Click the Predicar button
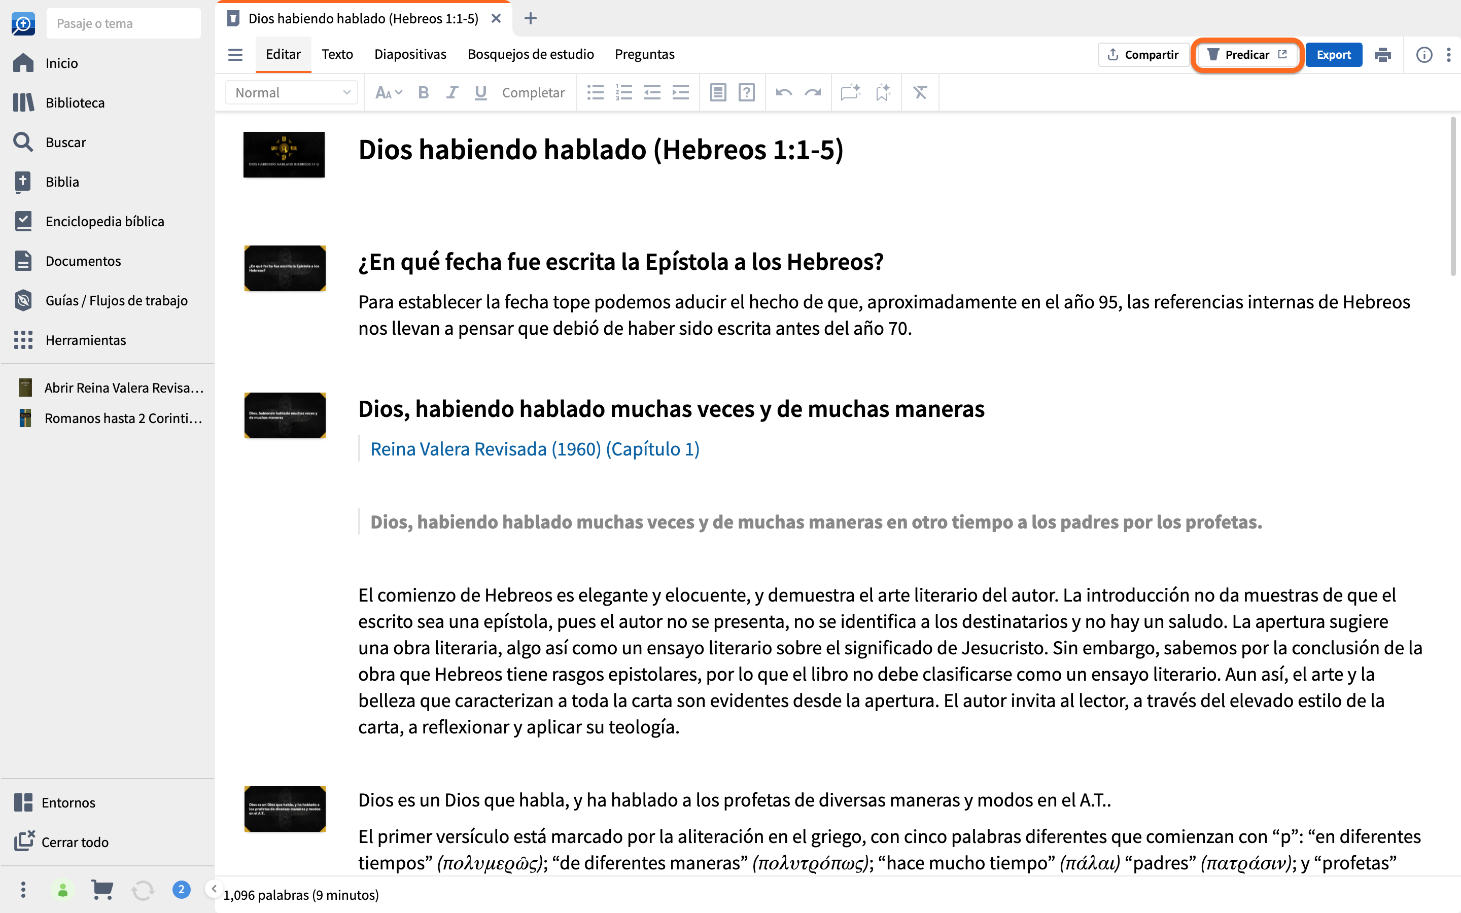The height and width of the screenshot is (913, 1461). point(1247,55)
